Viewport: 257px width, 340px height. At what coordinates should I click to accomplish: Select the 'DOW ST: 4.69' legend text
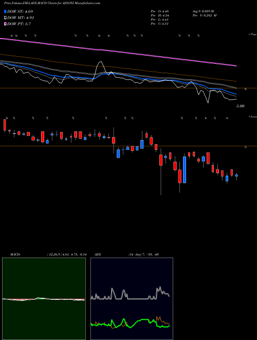[x=20, y=11]
